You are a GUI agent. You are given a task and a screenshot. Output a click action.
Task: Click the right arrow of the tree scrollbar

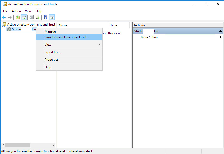[53, 145]
